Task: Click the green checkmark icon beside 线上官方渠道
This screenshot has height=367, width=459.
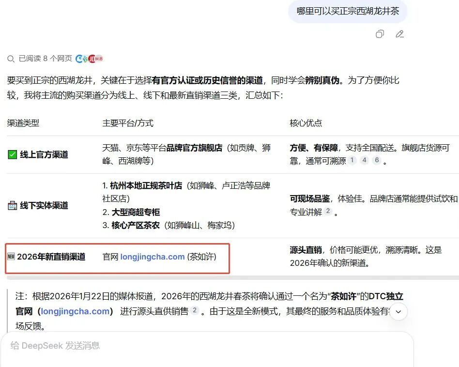Action: point(12,154)
